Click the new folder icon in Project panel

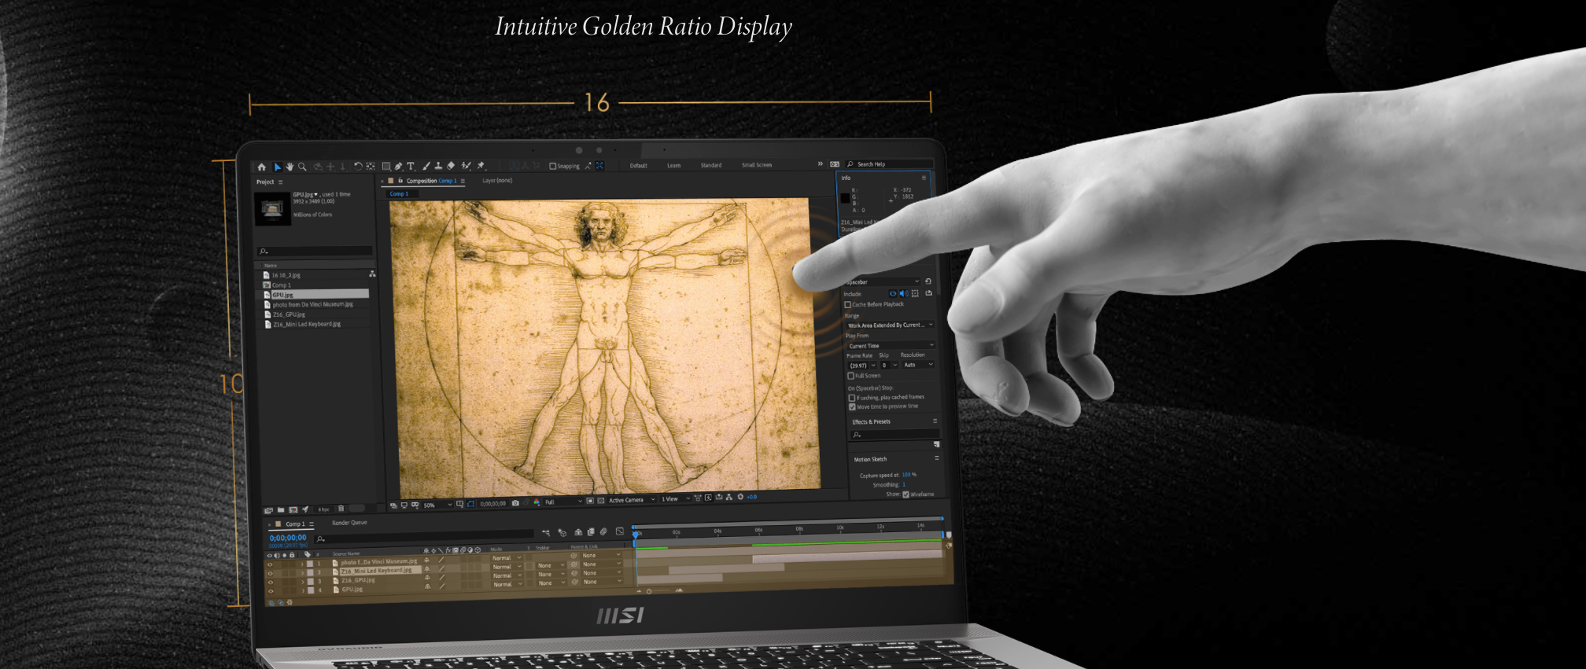pos(281,510)
